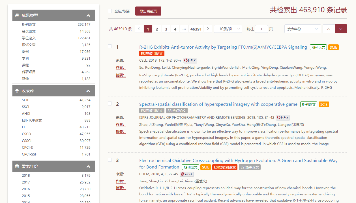Viewport: 356px width, 203px height.
Task: Open the 发表年份 sort field dropdown
Action: tap(303, 29)
